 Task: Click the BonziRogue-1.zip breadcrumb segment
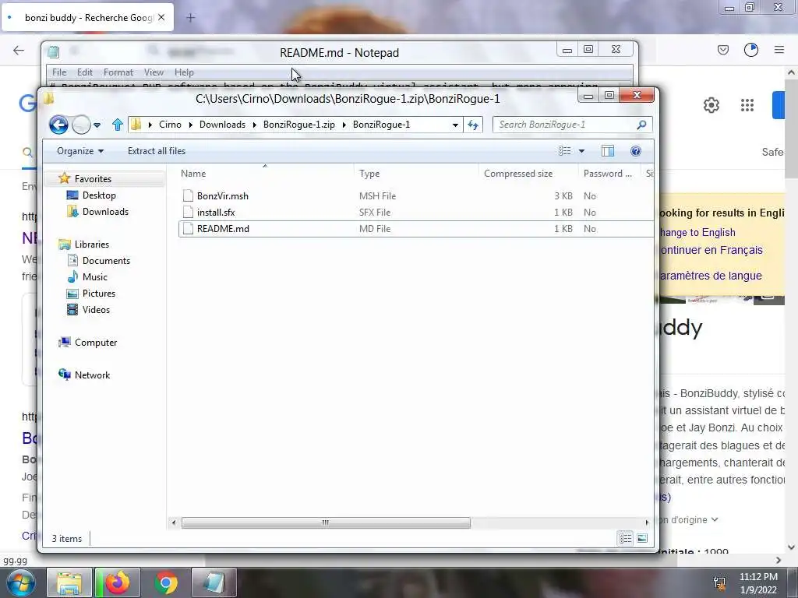[x=298, y=125]
